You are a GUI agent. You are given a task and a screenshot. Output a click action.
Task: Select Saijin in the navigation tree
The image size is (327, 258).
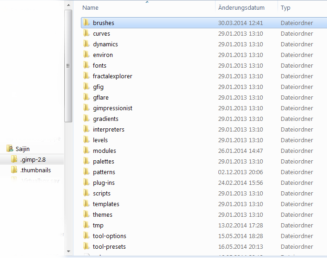tap(23, 149)
